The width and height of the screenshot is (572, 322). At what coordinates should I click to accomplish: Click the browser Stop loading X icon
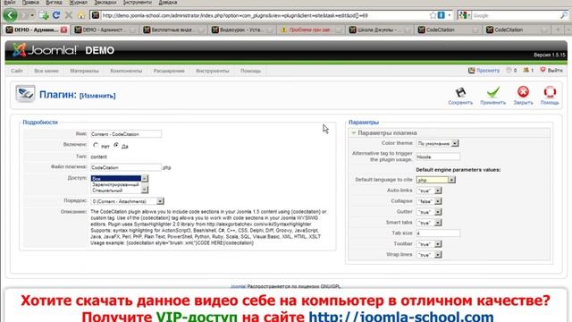tap(69, 15)
